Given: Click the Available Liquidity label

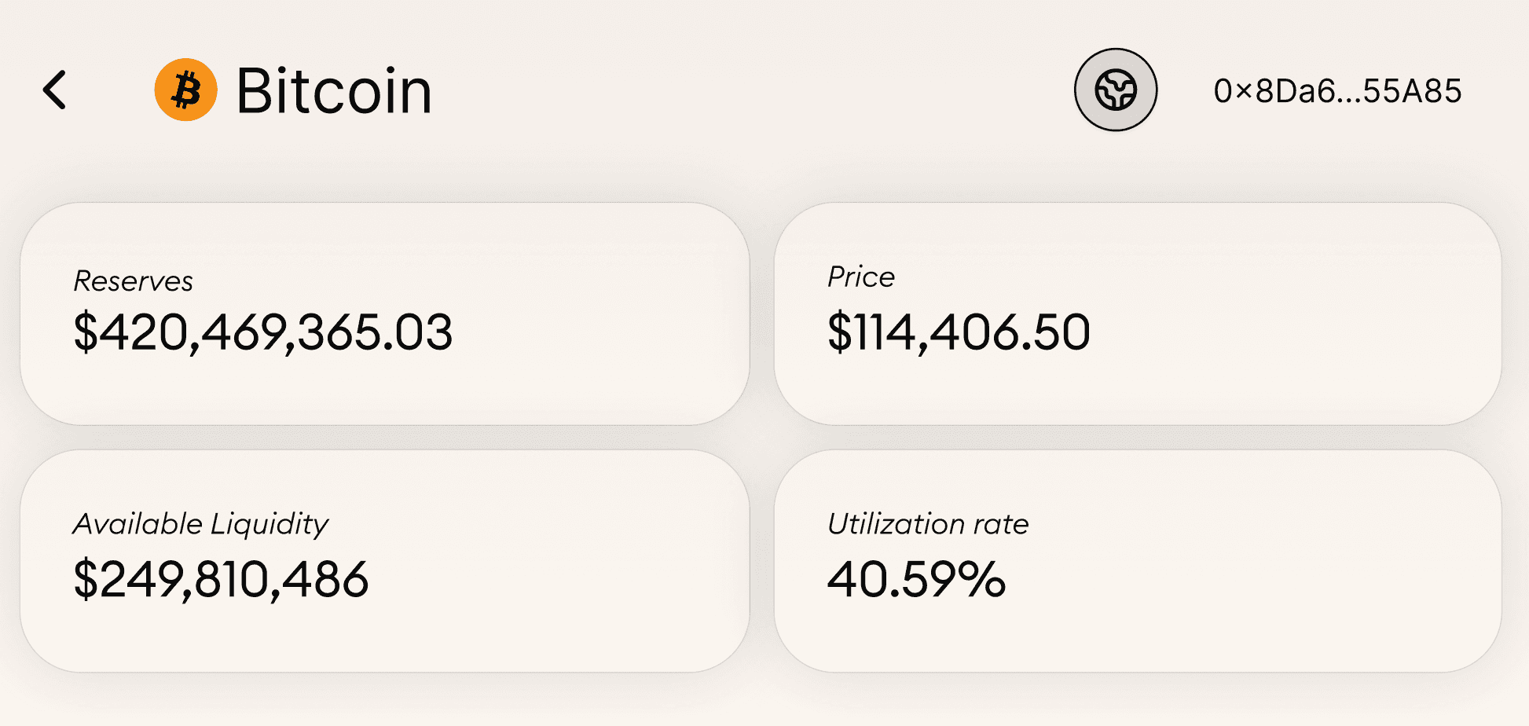Looking at the screenshot, I should pos(200,524).
